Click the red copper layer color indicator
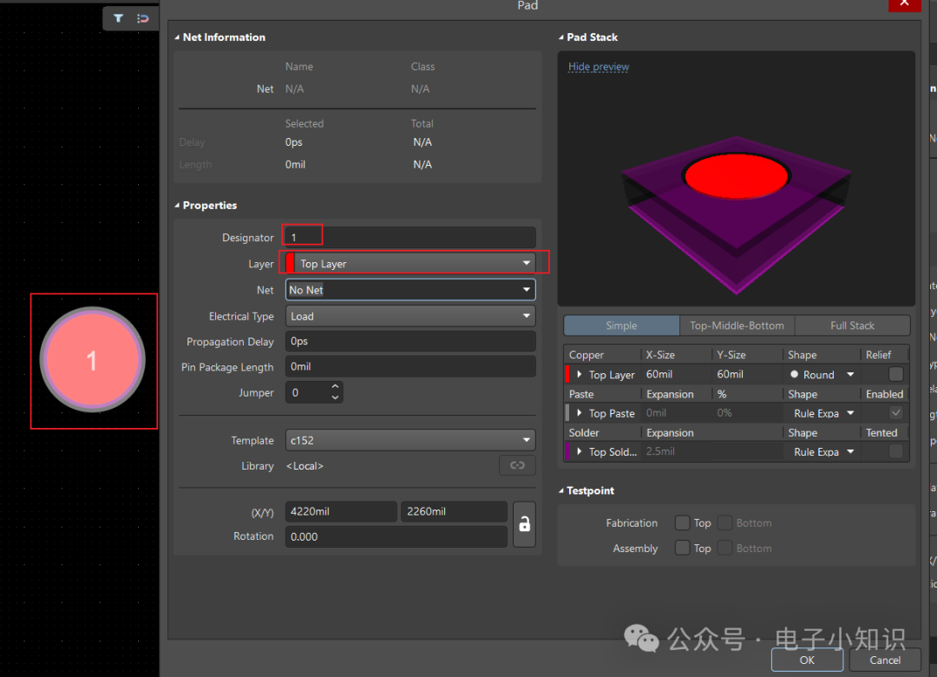 [567, 374]
